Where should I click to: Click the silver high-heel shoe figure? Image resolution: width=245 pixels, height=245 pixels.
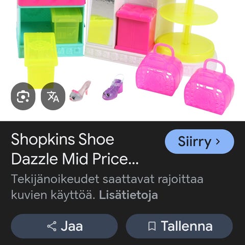pos(80,91)
